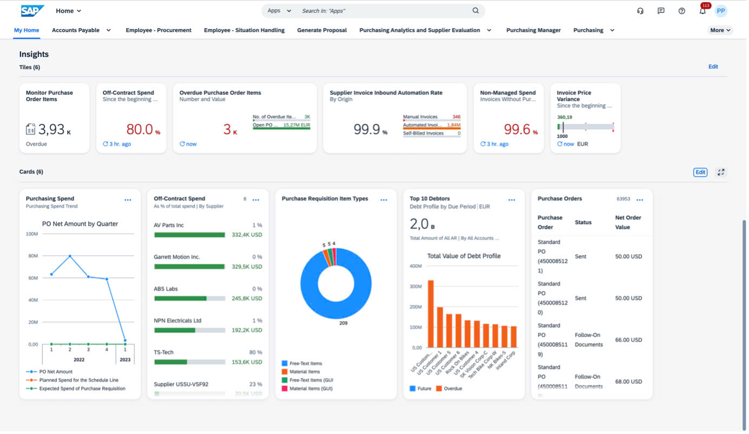
Task: Click the Edit button for Cards
Action: [700, 172]
